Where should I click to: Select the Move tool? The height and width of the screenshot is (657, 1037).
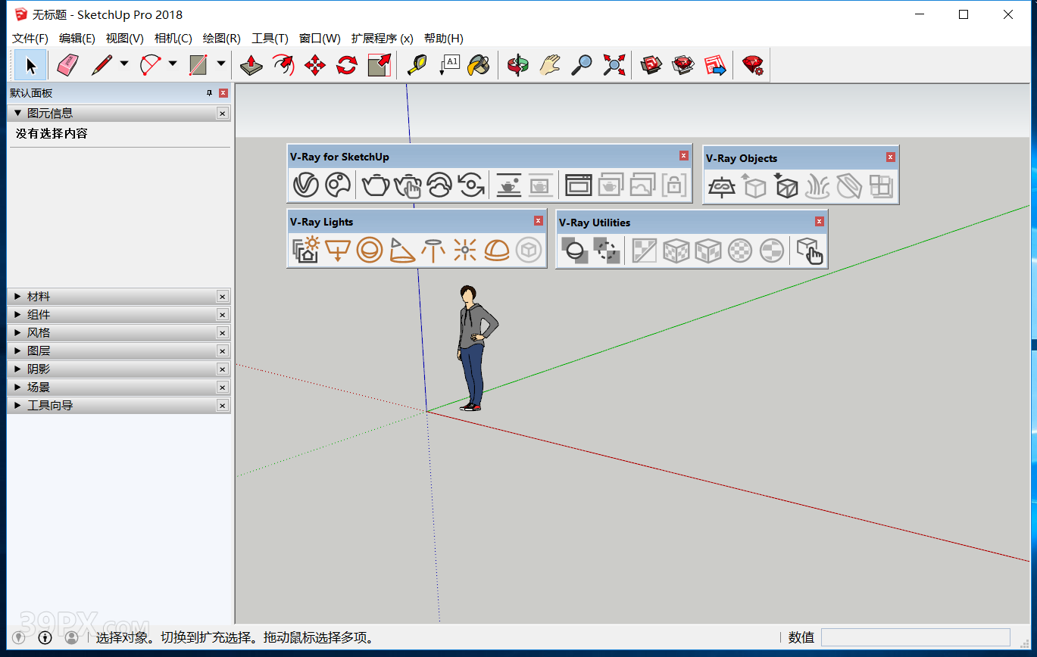tap(315, 65)
